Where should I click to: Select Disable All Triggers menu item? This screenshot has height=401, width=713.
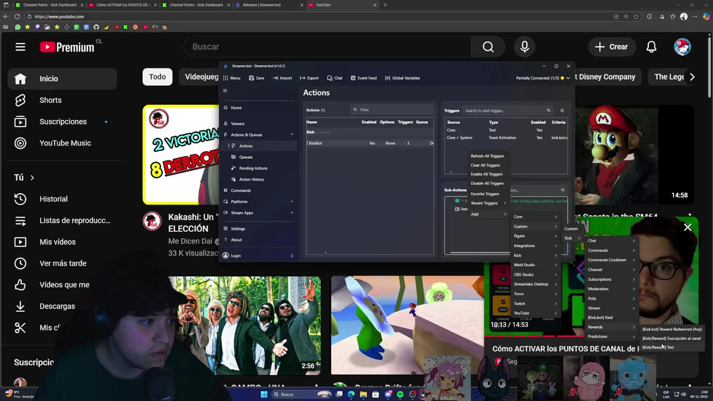[x=487, y=183]
